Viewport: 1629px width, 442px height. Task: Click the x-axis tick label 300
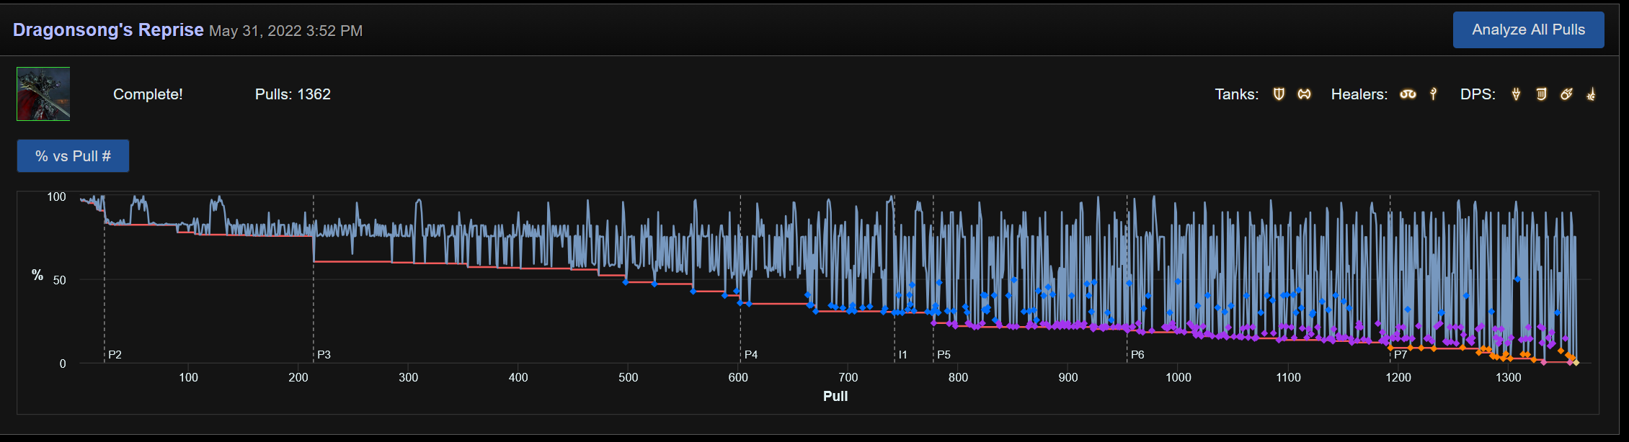click(x=408, y=377)
